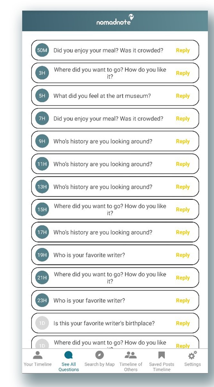Reply to "What did you feel at the art museum?"
This screenshot has height=387, width=214.
pos(183,96)
